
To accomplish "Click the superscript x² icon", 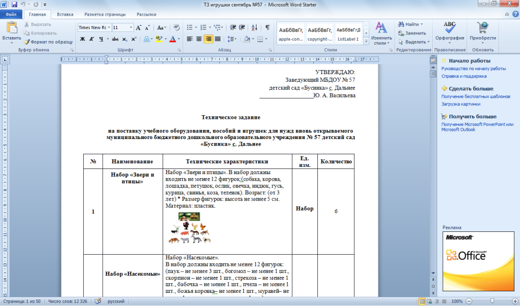I will [x=134, y=39].
